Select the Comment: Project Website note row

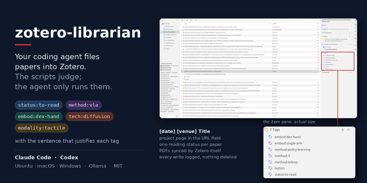[250, 74]
